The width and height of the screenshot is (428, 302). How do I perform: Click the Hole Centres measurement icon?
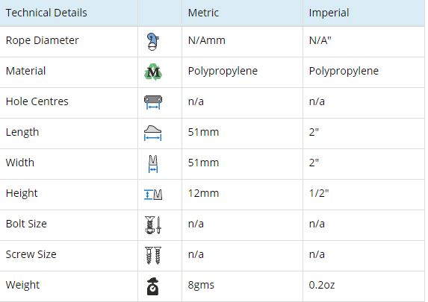[x=153, y=102]
